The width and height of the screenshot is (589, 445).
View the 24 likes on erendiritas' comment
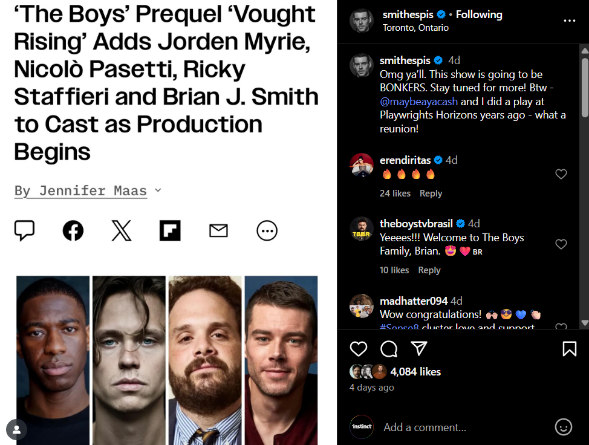[395, 193]
